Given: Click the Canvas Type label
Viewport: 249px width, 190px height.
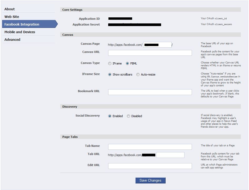Looking at the screenshot, I should pos(90,63).
